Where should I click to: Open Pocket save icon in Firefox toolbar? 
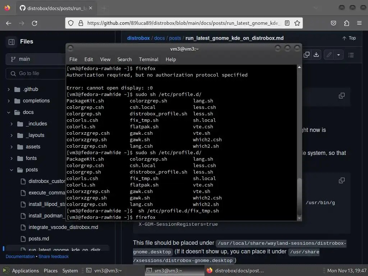333,23
